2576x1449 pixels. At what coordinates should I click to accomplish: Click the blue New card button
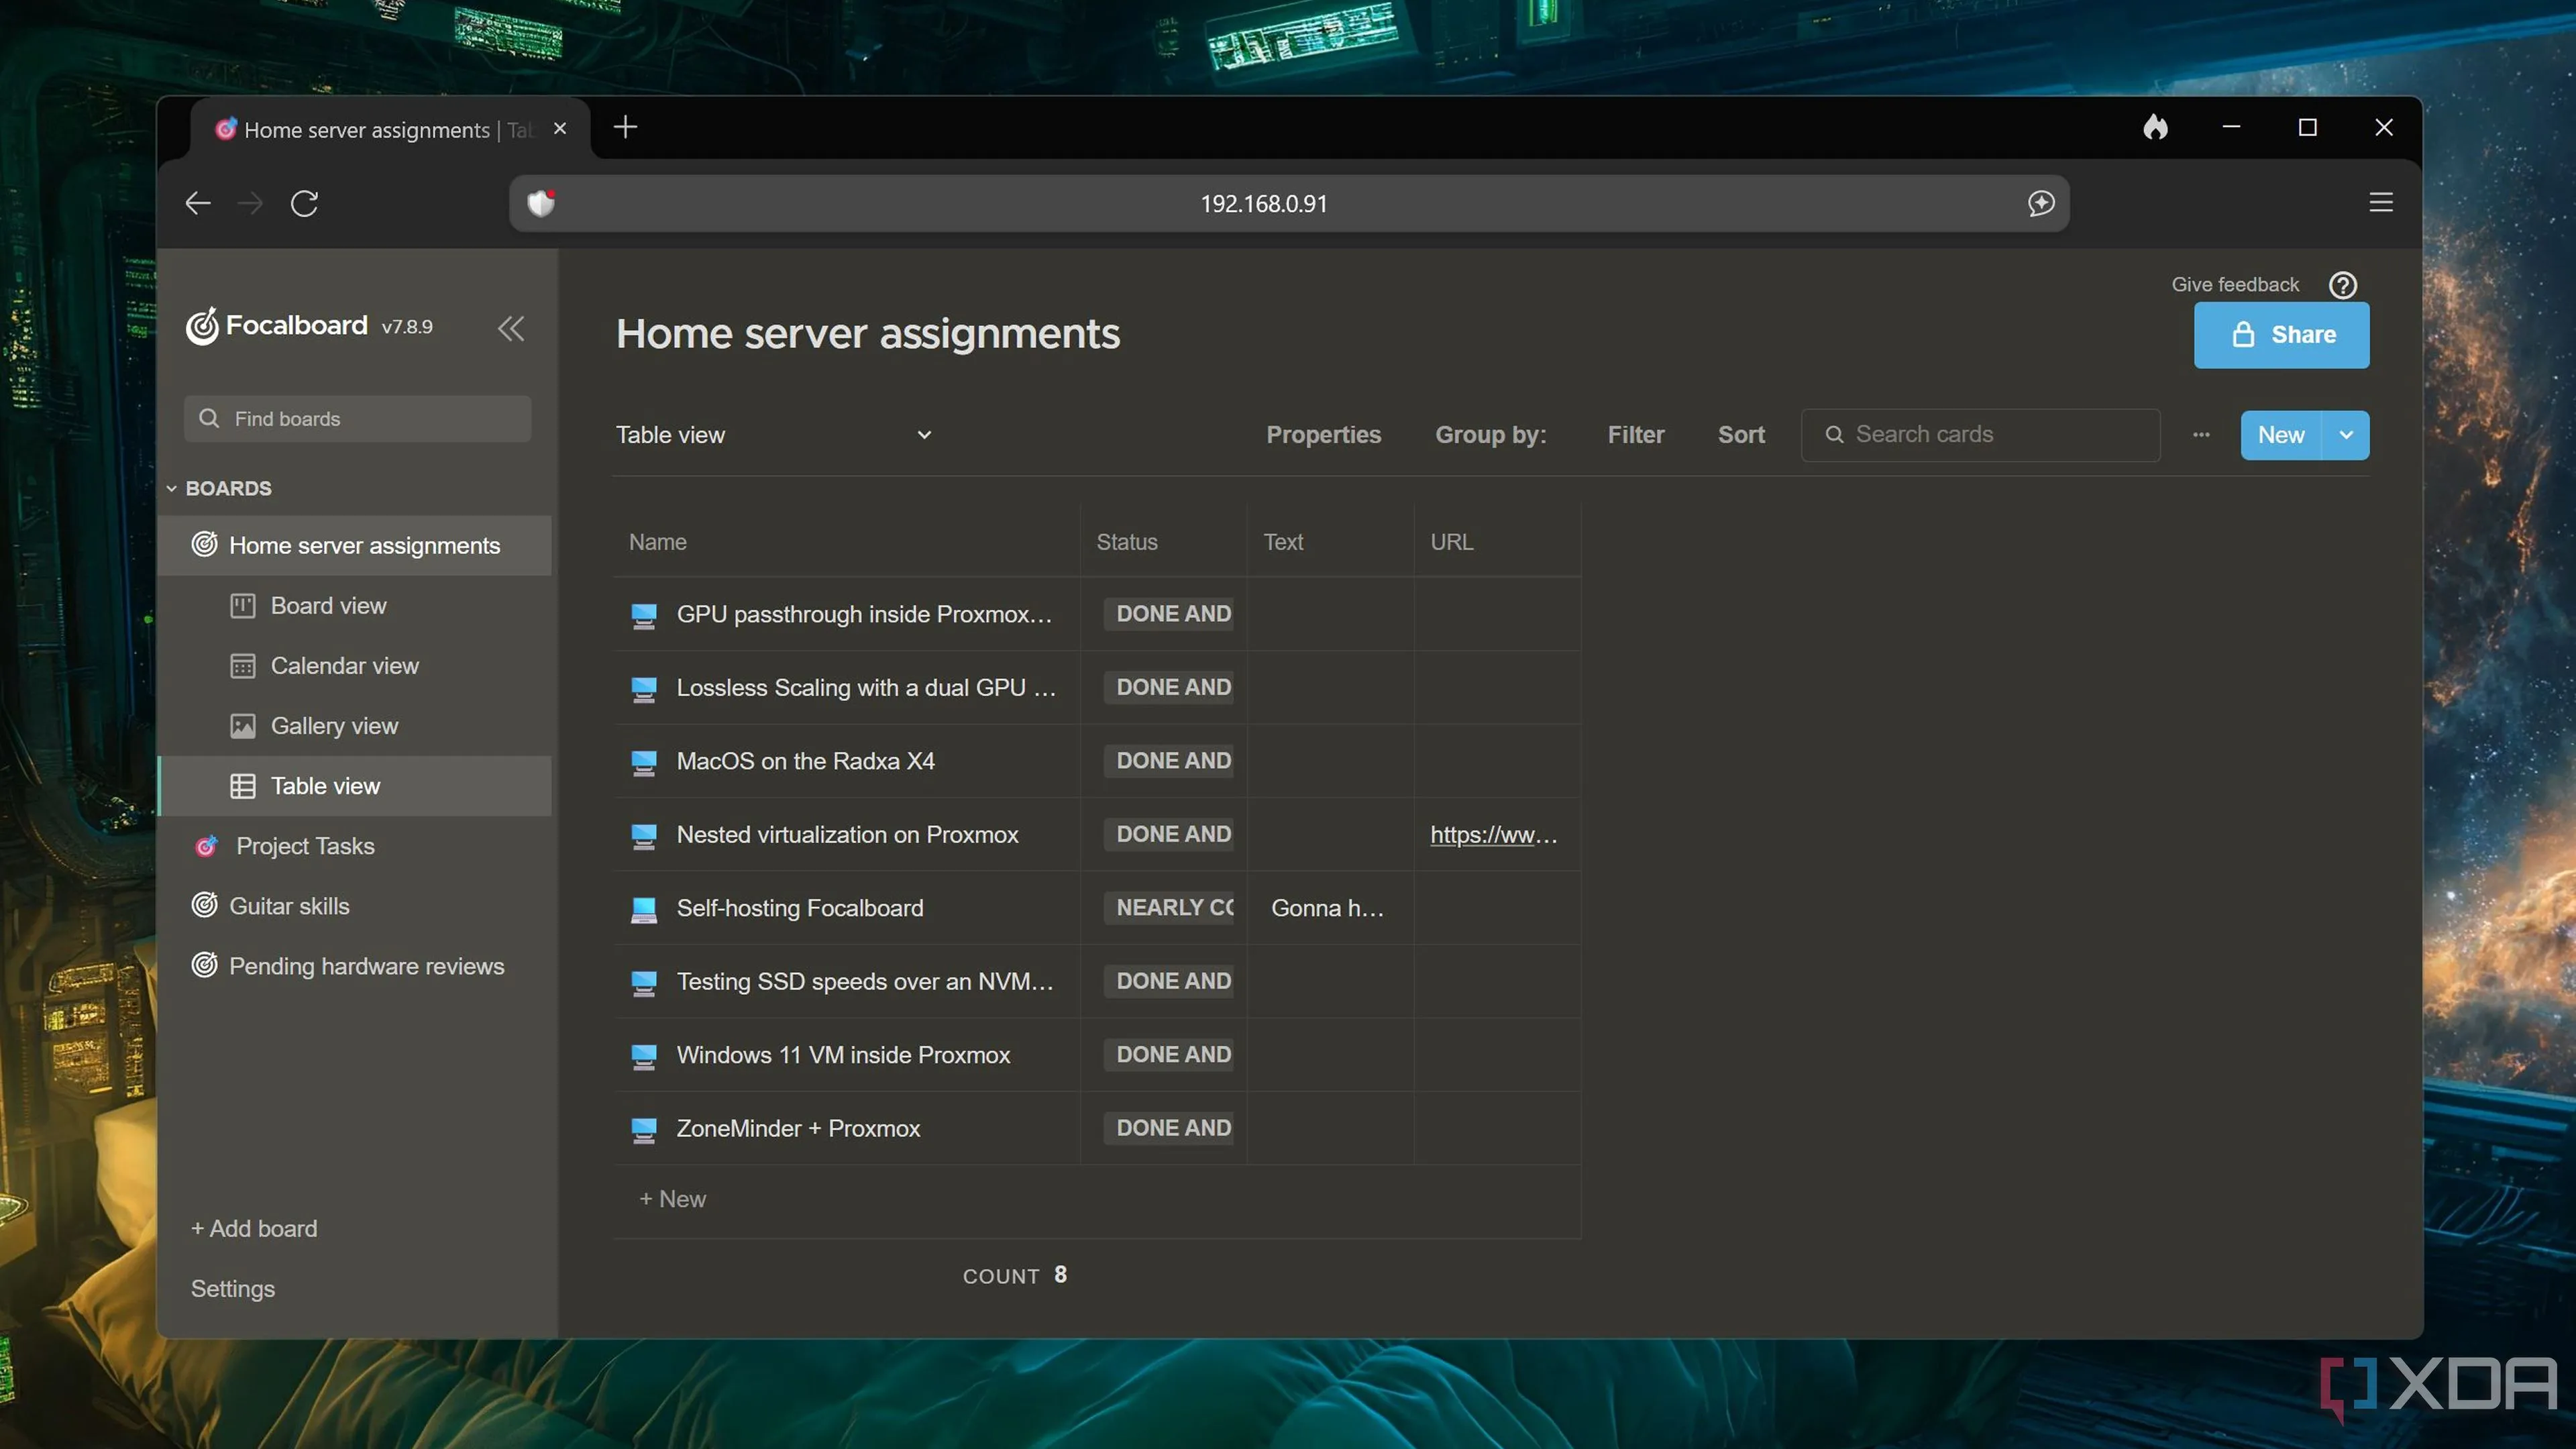tap(2281, 435)
